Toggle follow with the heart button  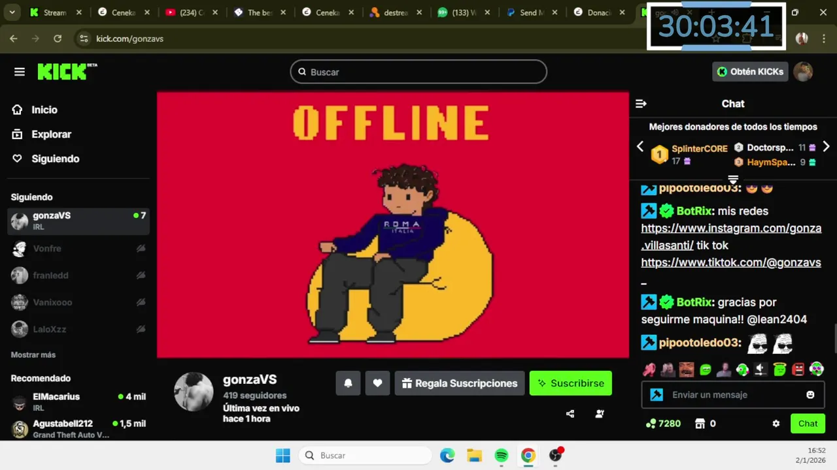(377, 383)
